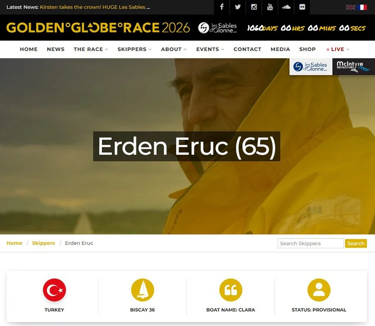375x326 pixels.
Task: Open the Facebook social icon
Action: pos(222,7)
